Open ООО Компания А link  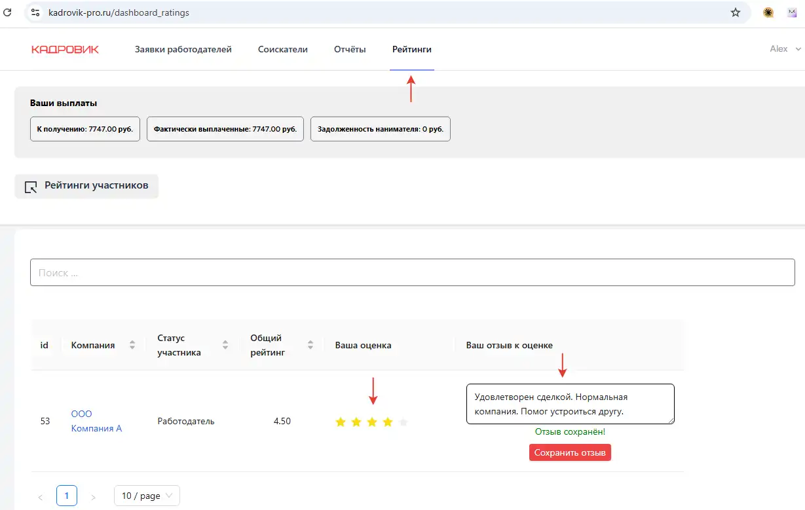click(96, 421)
